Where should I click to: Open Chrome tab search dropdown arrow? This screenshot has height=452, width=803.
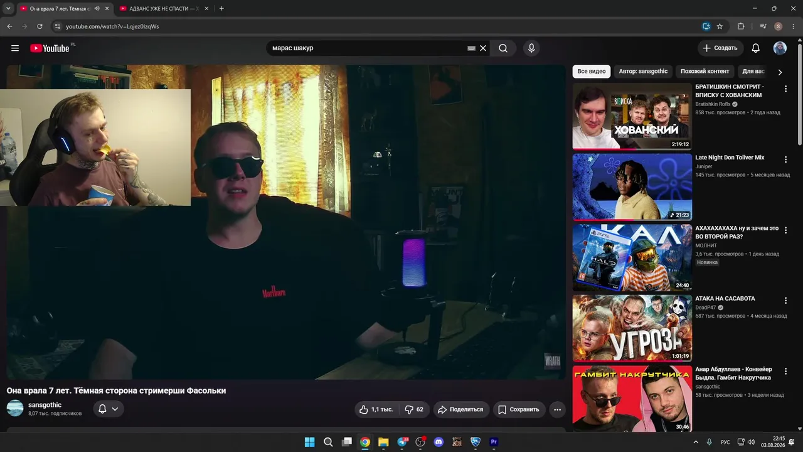(x=8, y=9)
